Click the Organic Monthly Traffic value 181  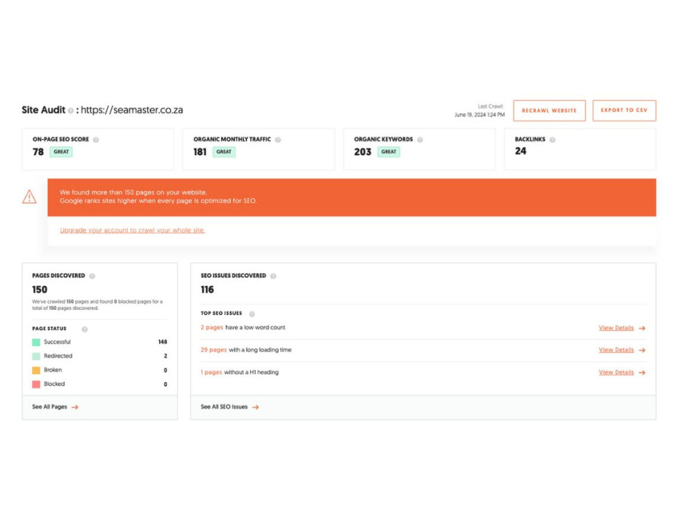coord(200,152)
